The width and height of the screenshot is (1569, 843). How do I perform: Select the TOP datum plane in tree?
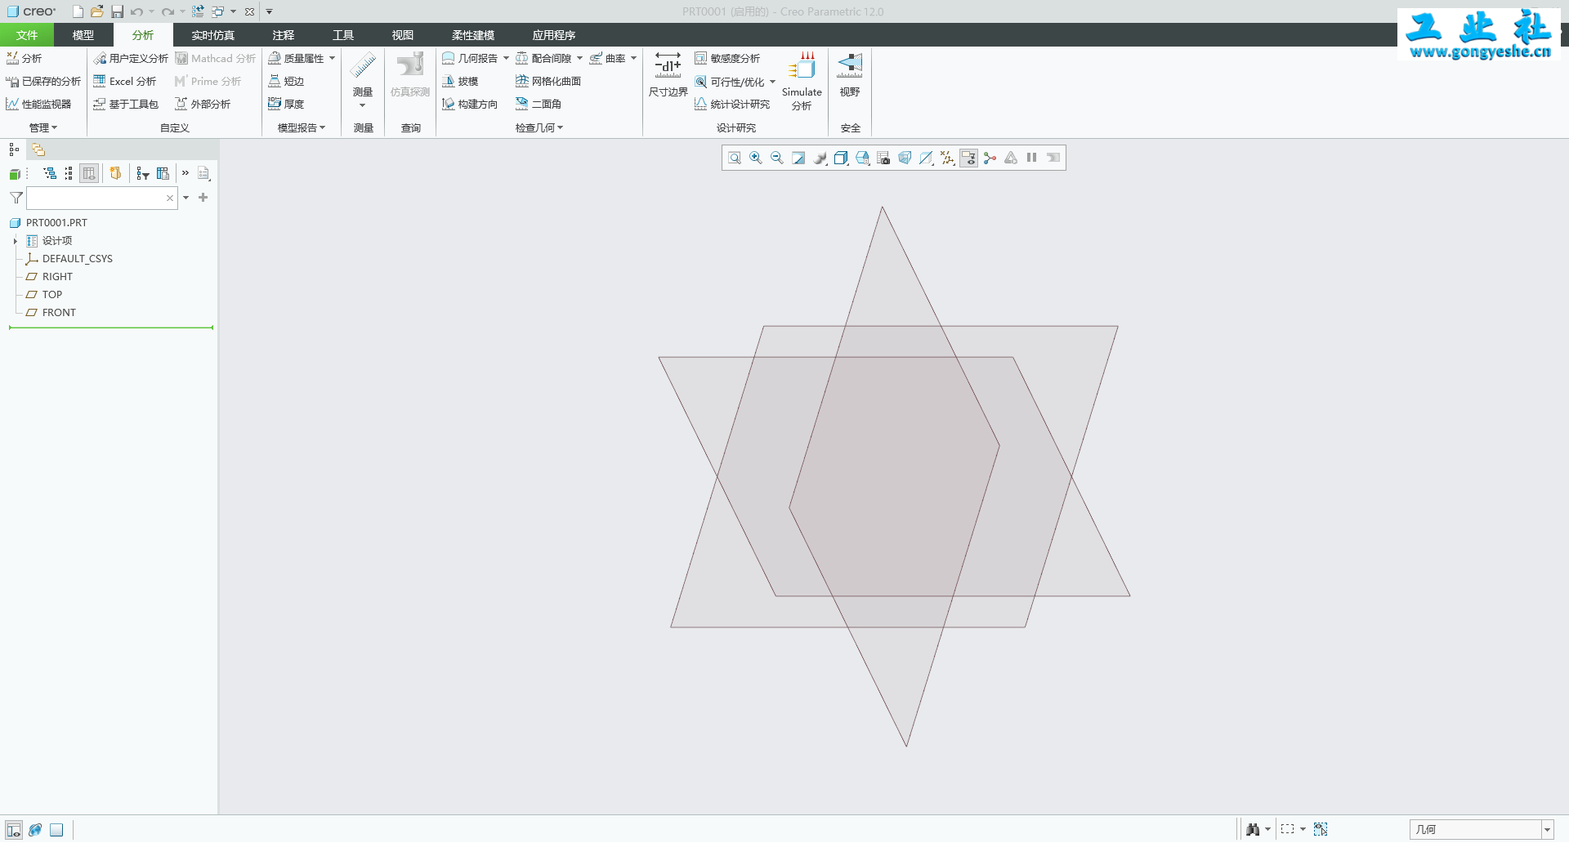point(52,295)
